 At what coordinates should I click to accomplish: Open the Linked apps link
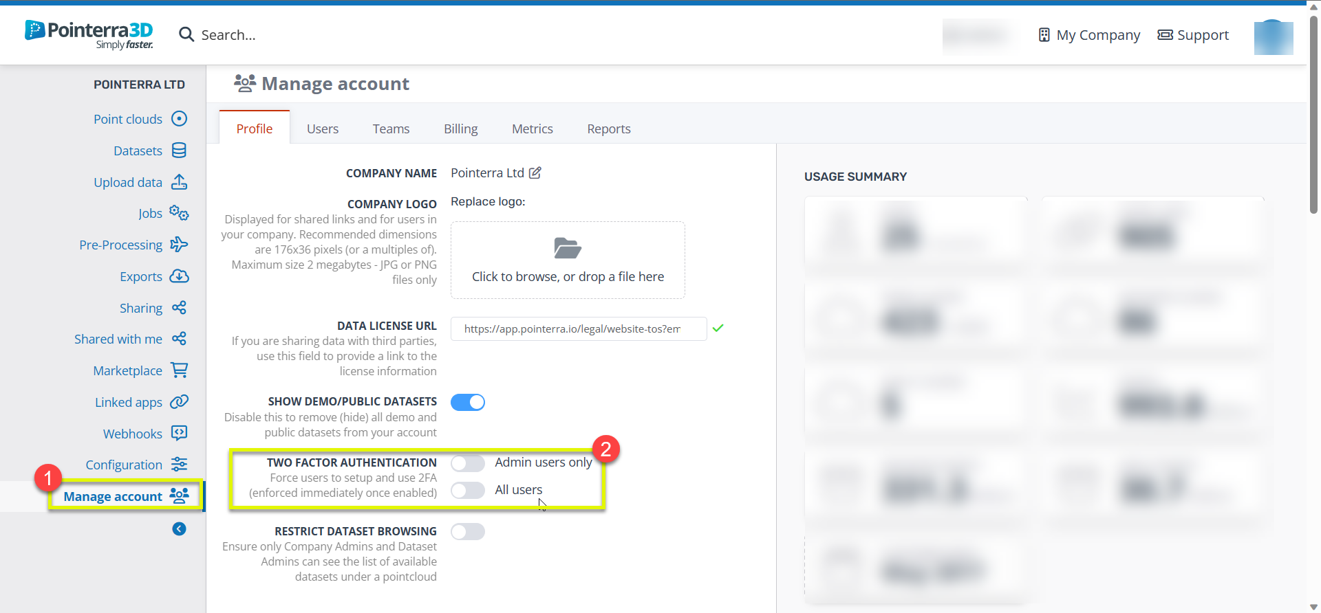click(x=129, y=402)
